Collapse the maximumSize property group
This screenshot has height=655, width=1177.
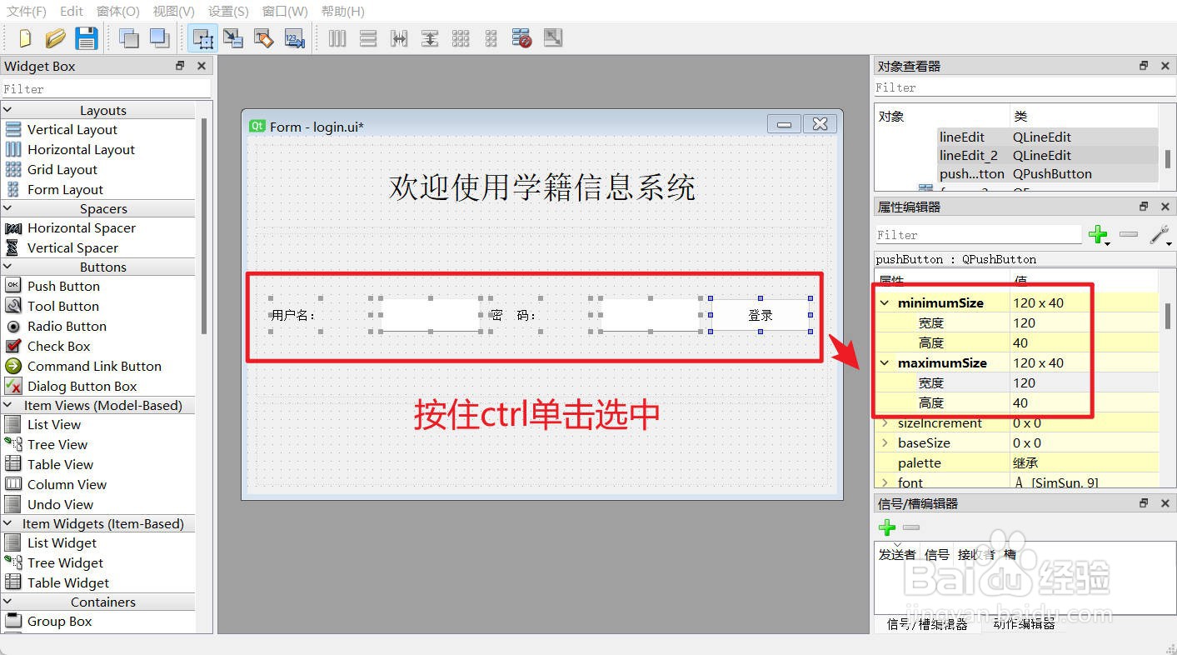click(885, 362)
